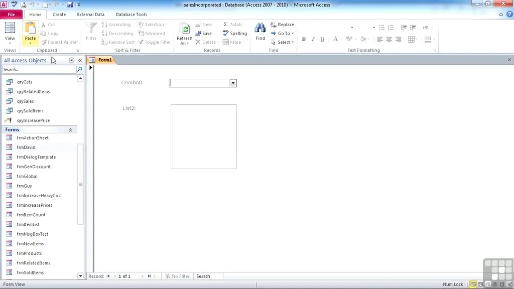Click the Quick Access Undo icon
The height and width of the screenshot is (289, 514).
click(x=32, y=5)
